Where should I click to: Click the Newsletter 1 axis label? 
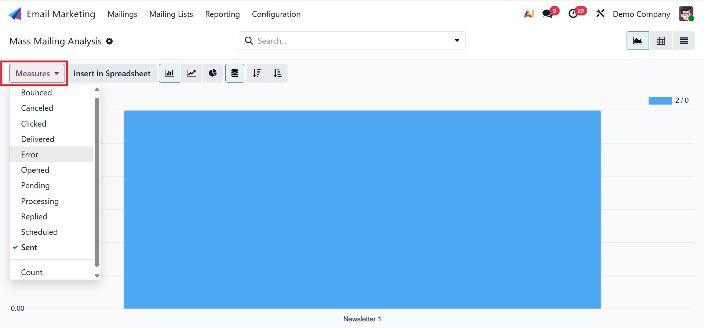tap(362, 319)
